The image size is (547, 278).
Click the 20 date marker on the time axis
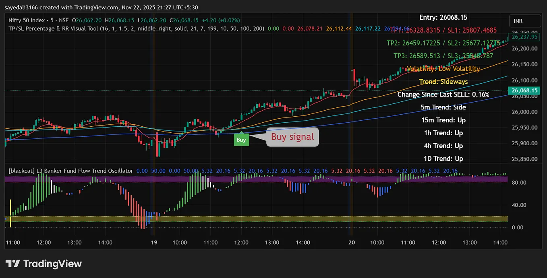[351, 243]
